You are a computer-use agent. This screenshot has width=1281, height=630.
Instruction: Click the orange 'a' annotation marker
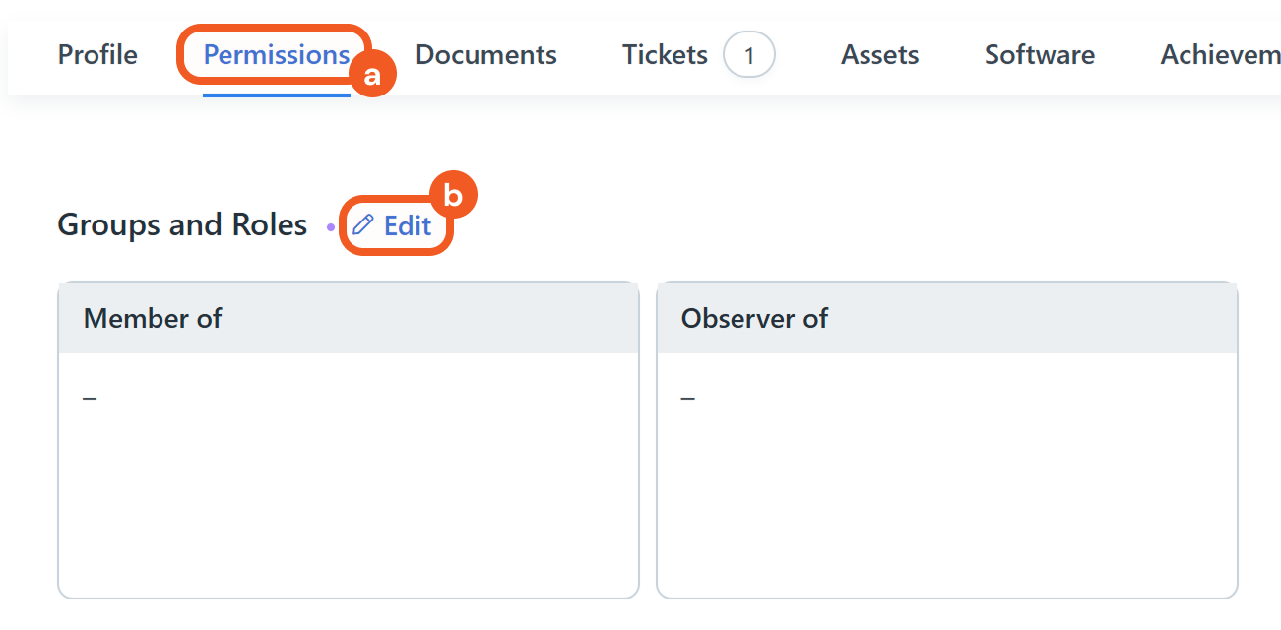pos(372,75)
